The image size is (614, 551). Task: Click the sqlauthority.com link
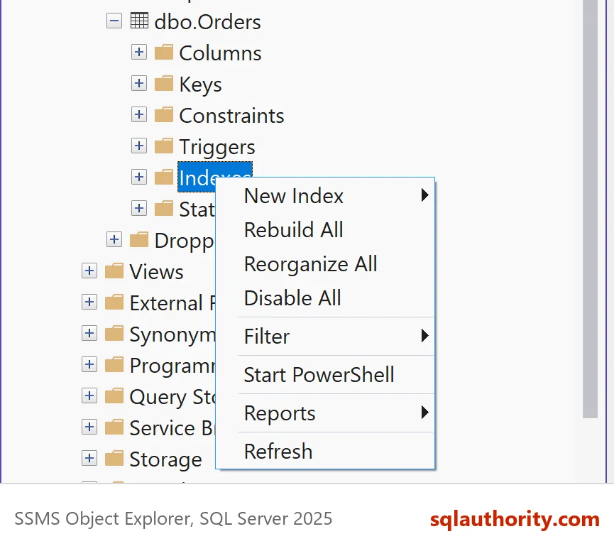(x=515, y=519)
